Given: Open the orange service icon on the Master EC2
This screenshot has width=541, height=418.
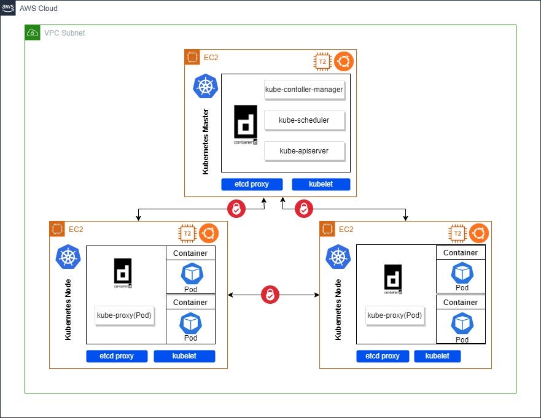Looking at the screenshot, I should 344,61.
